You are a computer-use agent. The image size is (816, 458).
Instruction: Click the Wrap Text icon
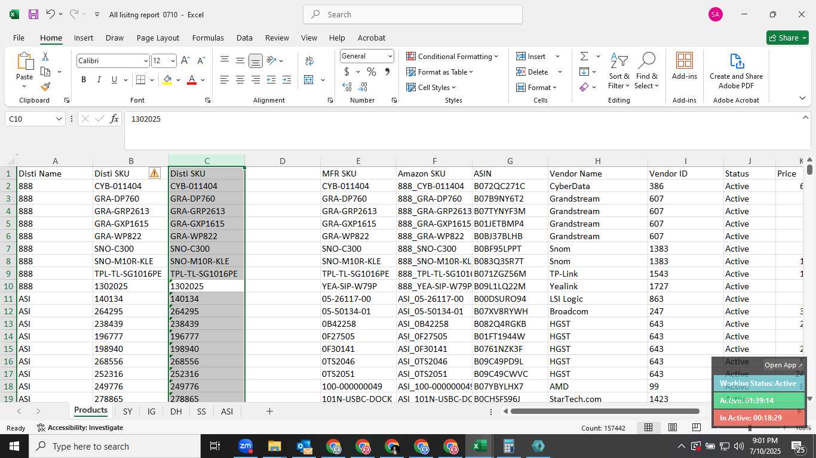pyautogui.click(x=309, y=61)
